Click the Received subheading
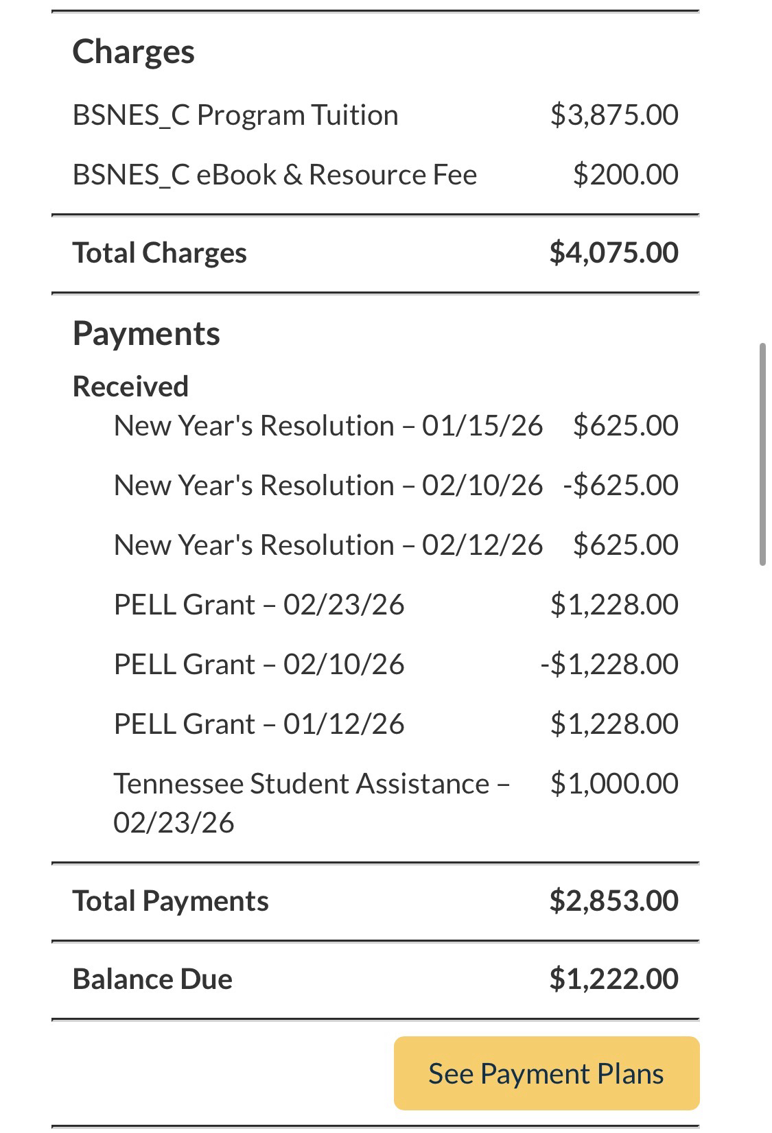The image size is (772, 1133). click(x=130, y=386)
